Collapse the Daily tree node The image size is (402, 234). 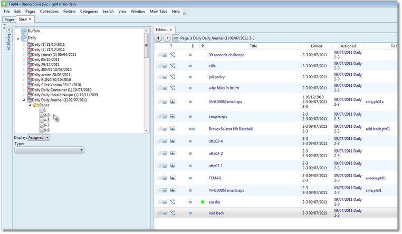(x=18, y=38)
